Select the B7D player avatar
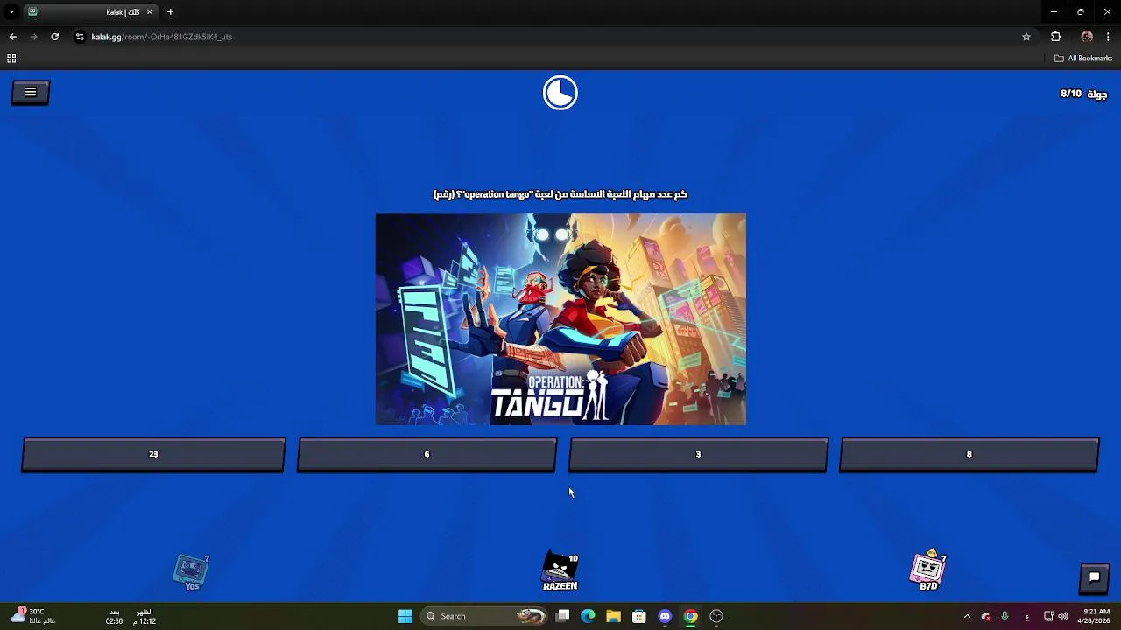1121x630 pixels. [x=928, y=570]
